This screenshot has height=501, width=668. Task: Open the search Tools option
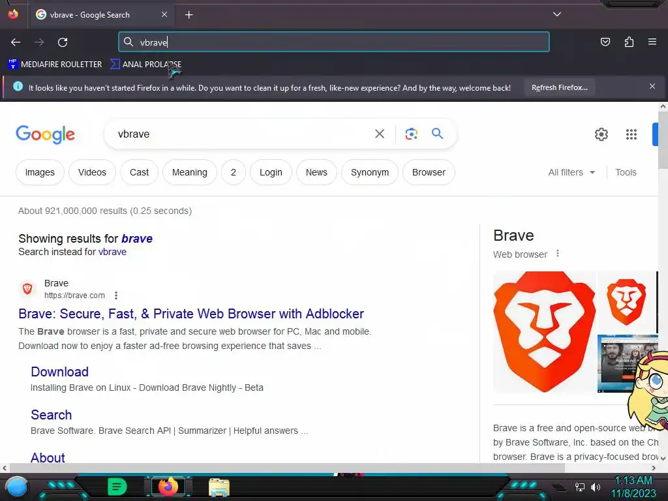pos(626,172)
